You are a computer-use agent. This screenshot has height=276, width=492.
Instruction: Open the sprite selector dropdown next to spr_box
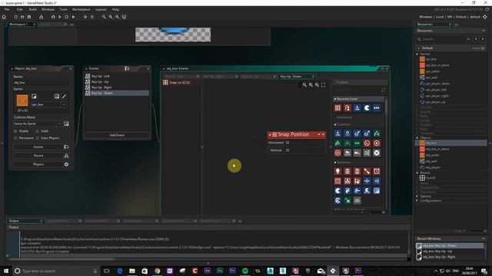[x=64, y=104]
